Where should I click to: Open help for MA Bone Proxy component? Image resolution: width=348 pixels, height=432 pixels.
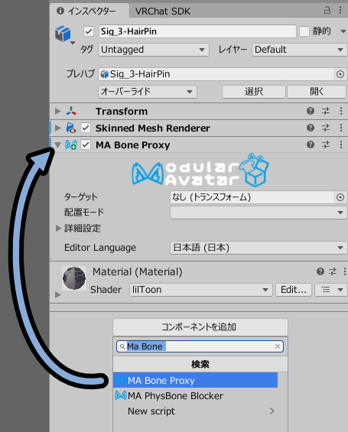click(311, 145)
